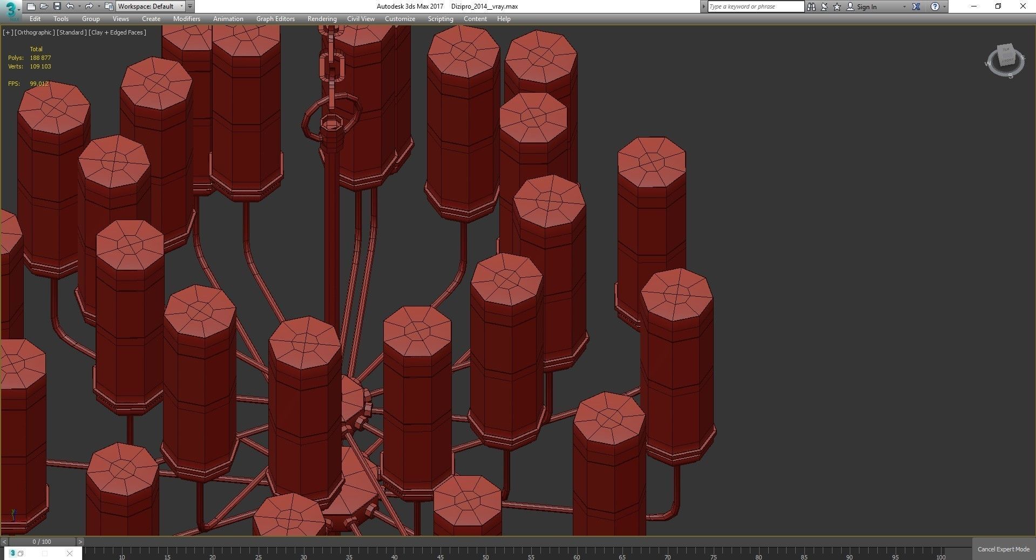Screen dimensions: 1036x560
Task: Open the Orthographic viewport label menu
Action: pyautogui.click(x=35, y=32)
